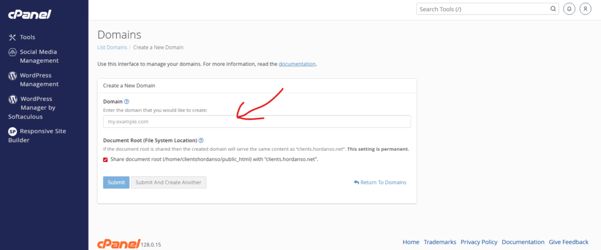Image resolution: width=601 pixels, height=250 pixels.
Task: Open the user account icon
Action: [585, 9]
